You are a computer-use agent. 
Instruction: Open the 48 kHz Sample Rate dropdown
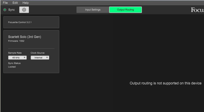point(17,57)
